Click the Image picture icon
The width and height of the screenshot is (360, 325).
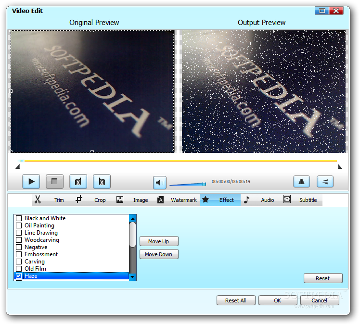coord(120,200)
